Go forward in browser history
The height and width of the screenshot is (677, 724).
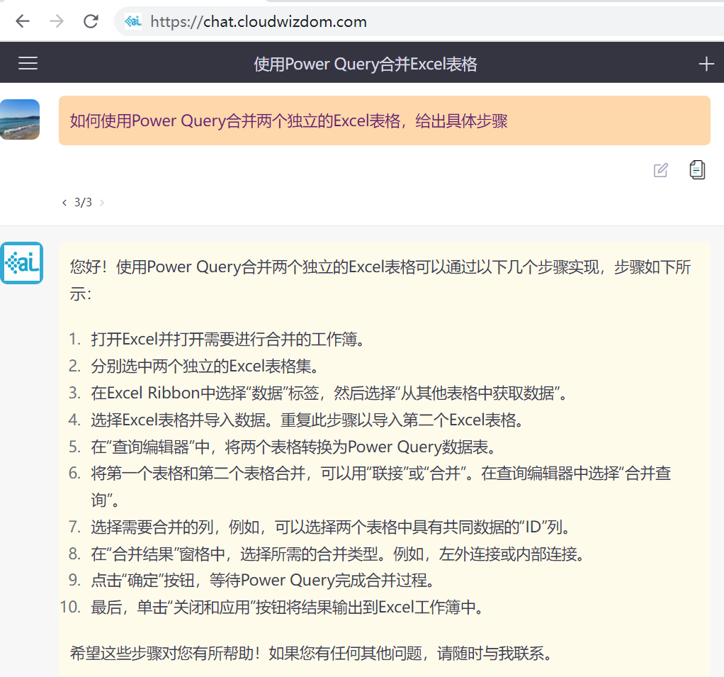57,21
